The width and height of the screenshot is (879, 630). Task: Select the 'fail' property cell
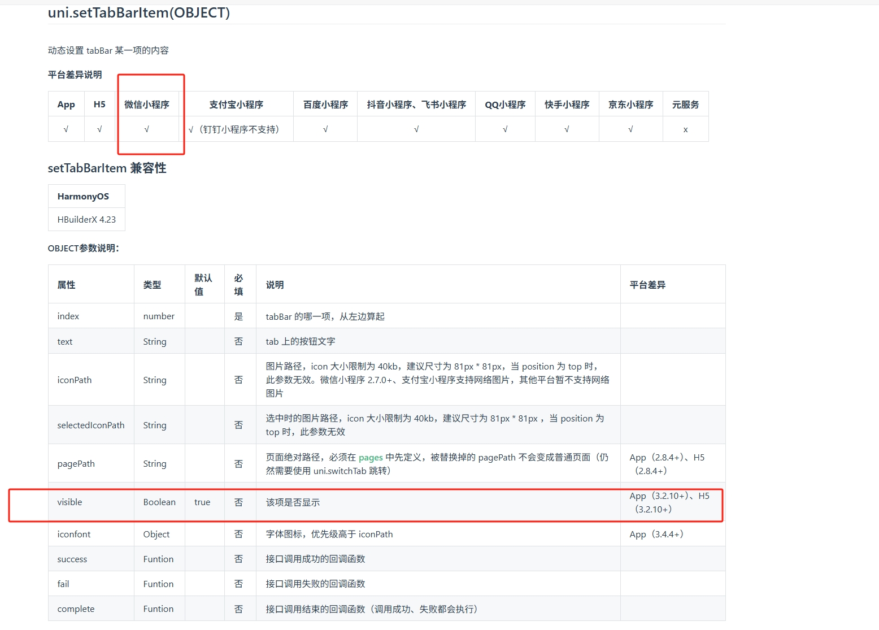pyautogui.click(x=91, y=584)
